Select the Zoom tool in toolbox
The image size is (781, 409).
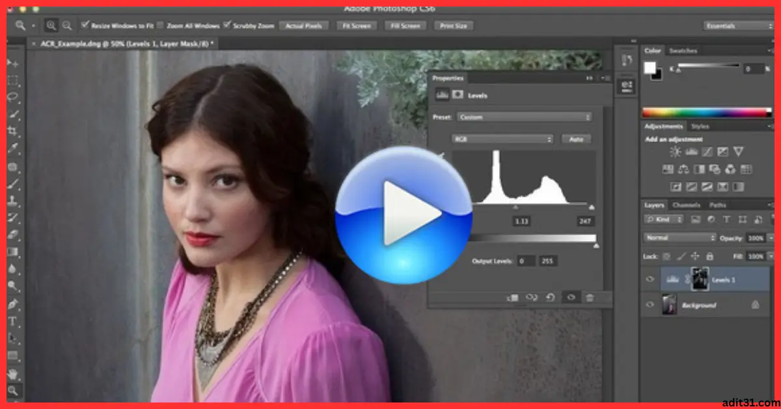(12, 391)
